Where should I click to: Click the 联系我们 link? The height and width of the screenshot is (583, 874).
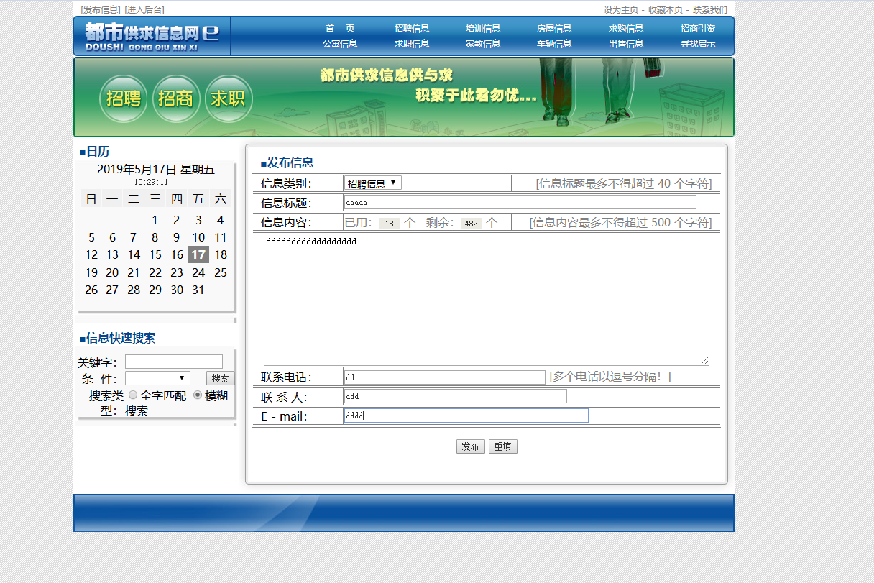point(710,10)
